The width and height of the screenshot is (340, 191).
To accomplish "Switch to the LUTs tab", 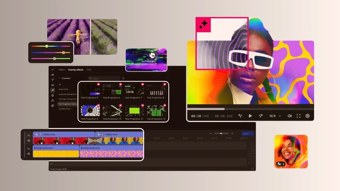I will point(89,70).
